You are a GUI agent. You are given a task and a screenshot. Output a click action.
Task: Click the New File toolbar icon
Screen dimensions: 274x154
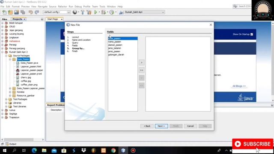coord(4,12)
